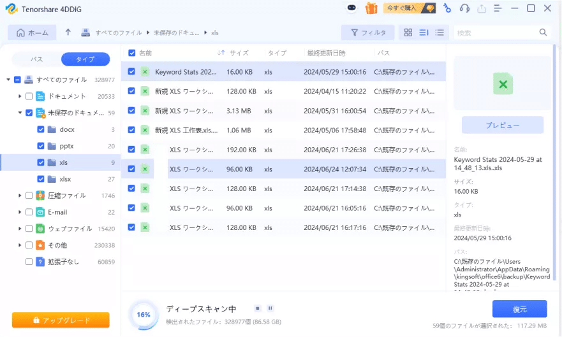Toggle the select-all checkbox in header
This screenshot has height=337, width=562.
[x=131, y=53]
